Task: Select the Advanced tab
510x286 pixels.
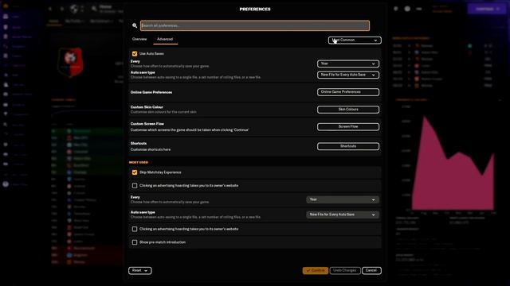Action: (x=165, y=39)
